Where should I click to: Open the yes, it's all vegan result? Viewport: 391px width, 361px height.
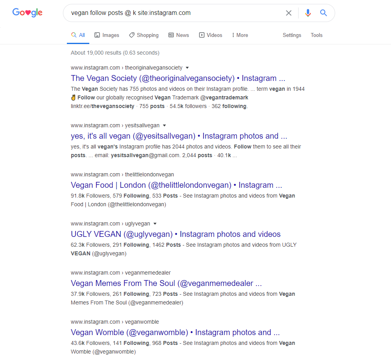tap(179, 136)
